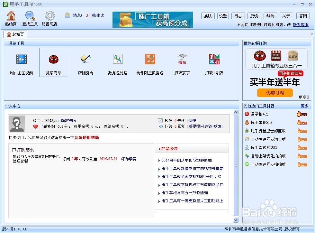
Task: Open the 店铺复制 shop copy tool
Action: (85, 62)
